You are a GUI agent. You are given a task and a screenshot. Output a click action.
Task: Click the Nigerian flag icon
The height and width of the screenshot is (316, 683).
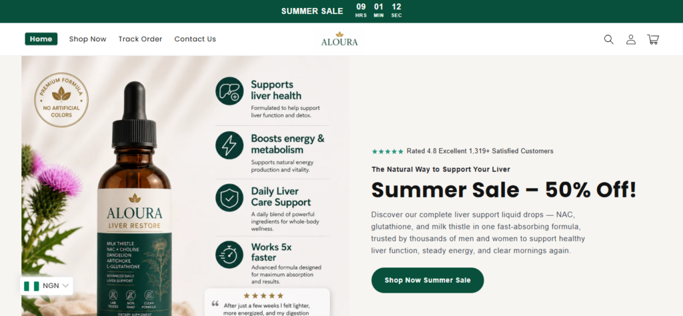click(31, 286)
